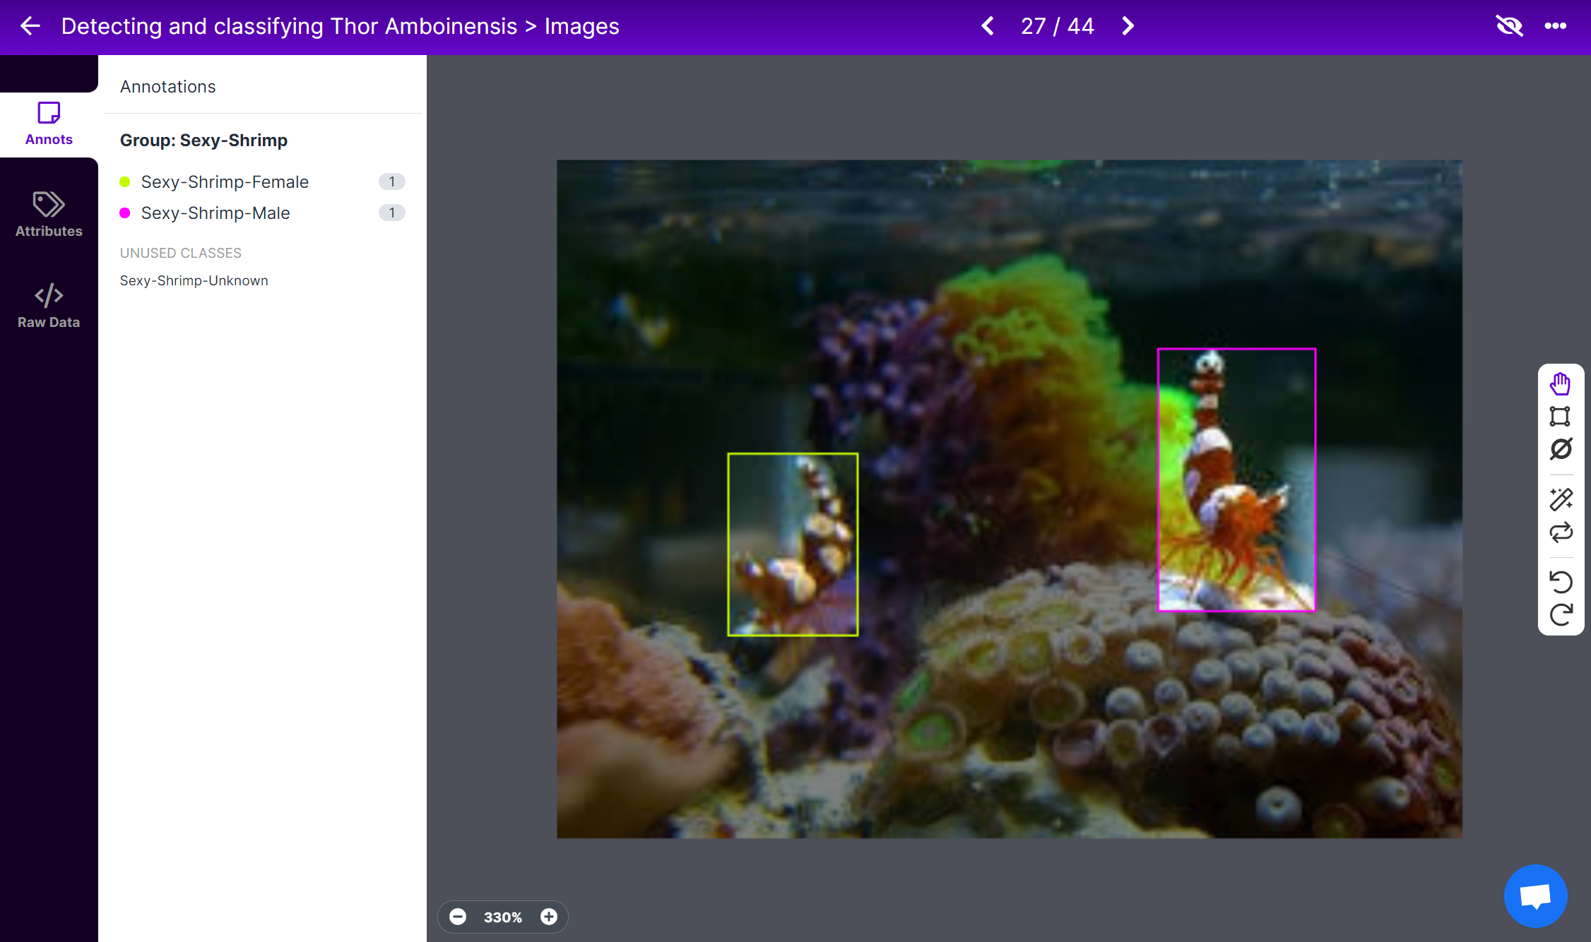Zoom out with the minus button
Image resolution: width=1591 pixels, height=942 pixels.
458,917
